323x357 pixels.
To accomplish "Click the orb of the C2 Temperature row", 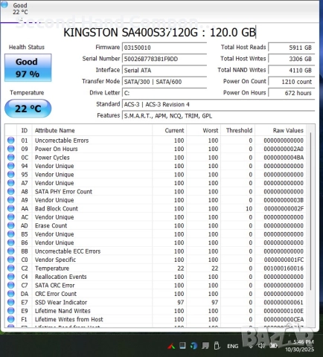I will [x=11, y=268].
